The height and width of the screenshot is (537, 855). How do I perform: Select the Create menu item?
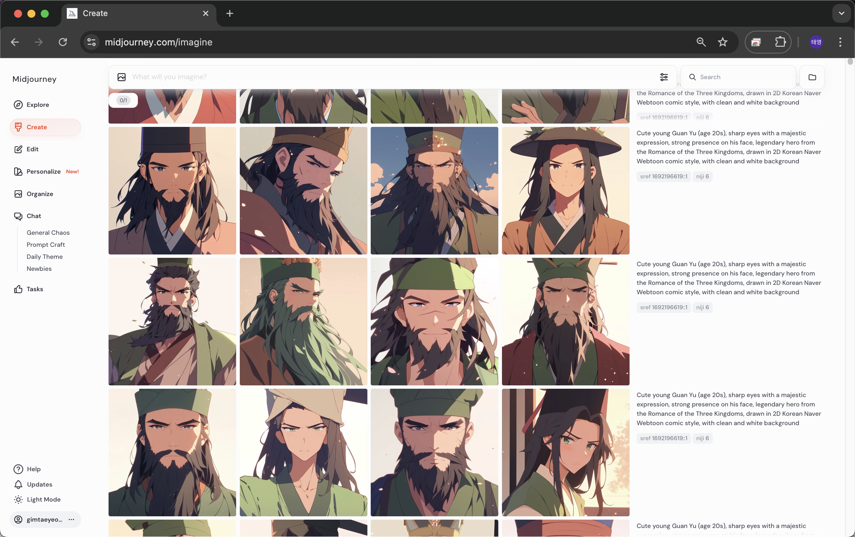point(45,127)
